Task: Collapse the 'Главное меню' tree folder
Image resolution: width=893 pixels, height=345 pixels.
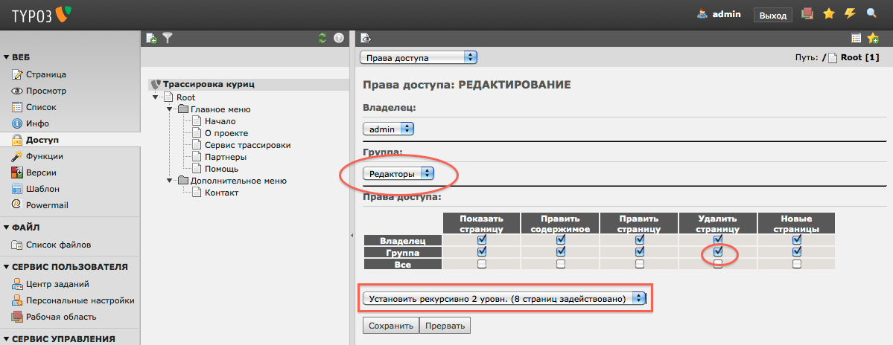Action: [170, 109]
